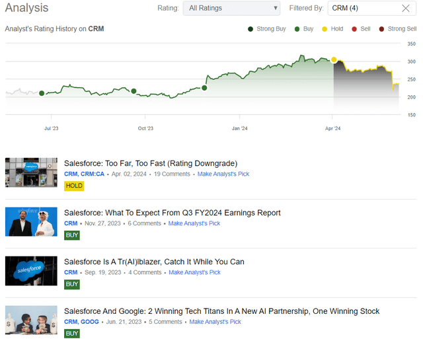Screen dimensions: 423x339
Task: Toggle the Strong Buy legend dot
Action: pos(250,29)
